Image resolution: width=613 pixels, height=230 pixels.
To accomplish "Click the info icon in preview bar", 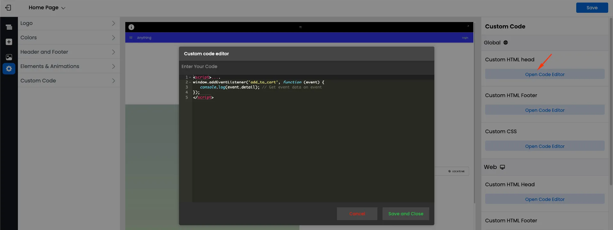I will click(131, 27).
